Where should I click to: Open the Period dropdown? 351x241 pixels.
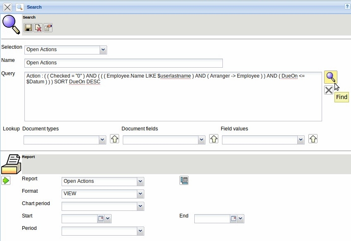140,231
